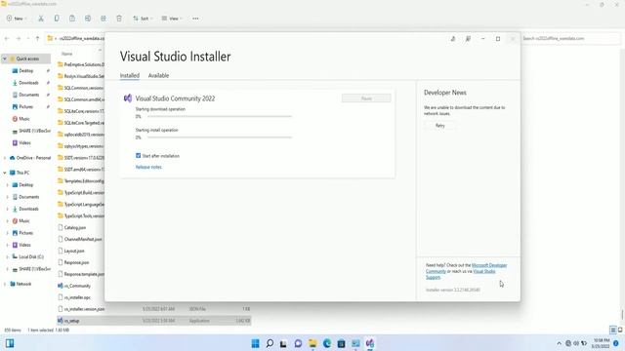
Task: Open the recent locations dropdown arrow in Explorer
Action: pos(27,39)
